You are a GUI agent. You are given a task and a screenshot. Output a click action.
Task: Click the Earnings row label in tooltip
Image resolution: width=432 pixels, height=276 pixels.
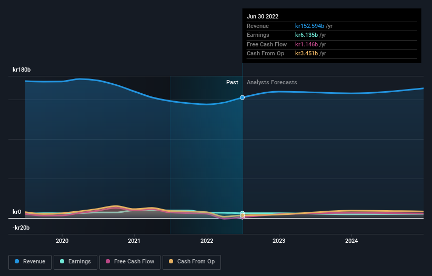258,35
